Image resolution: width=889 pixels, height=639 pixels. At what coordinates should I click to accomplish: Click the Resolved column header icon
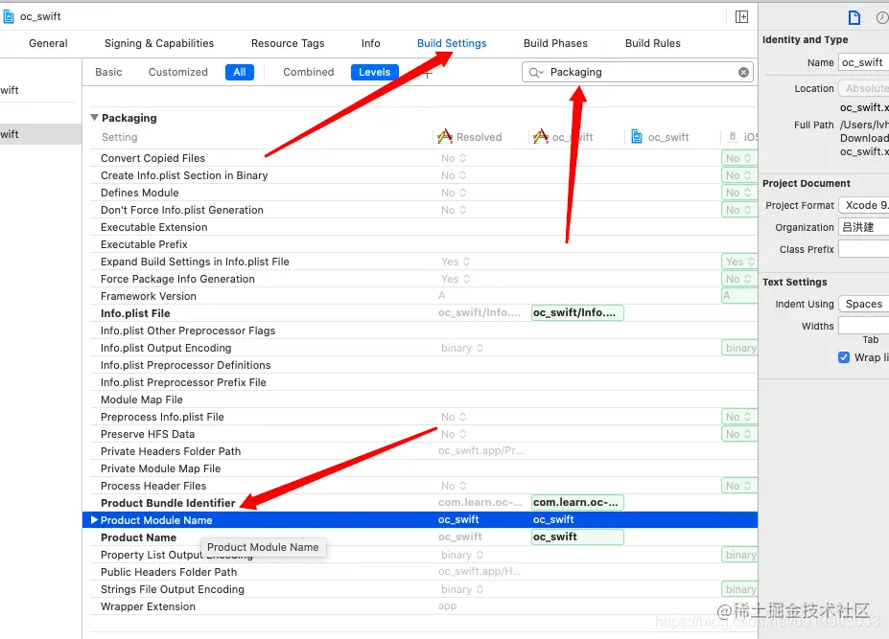click(x=445, y=137)
